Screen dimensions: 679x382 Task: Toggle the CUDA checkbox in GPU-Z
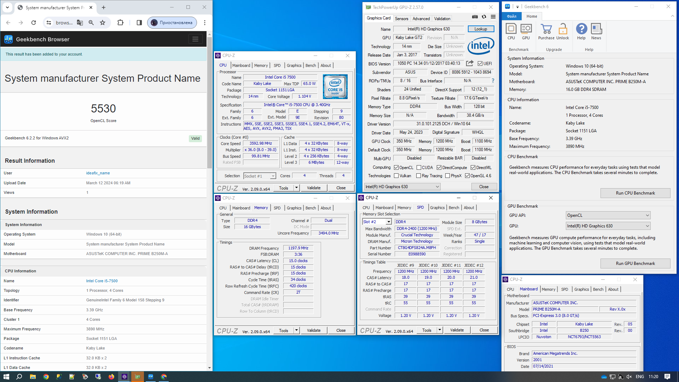pos(419,168)
